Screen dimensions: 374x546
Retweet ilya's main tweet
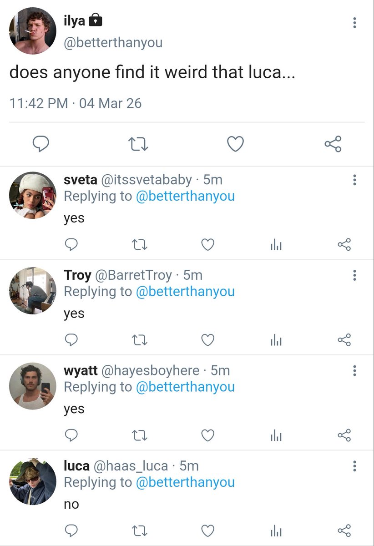[x=138, y=145]
